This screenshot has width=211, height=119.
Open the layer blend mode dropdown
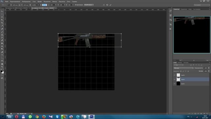183,68
